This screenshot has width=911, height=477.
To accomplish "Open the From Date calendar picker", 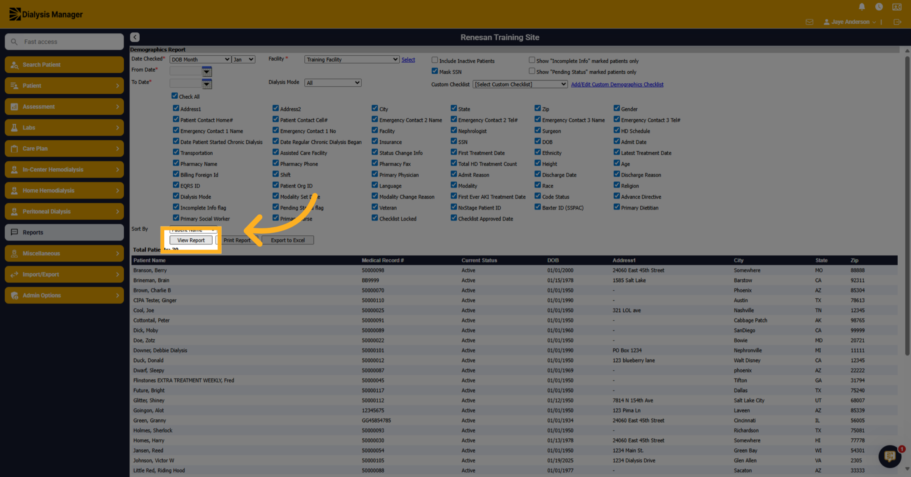I will pos(206,71).
